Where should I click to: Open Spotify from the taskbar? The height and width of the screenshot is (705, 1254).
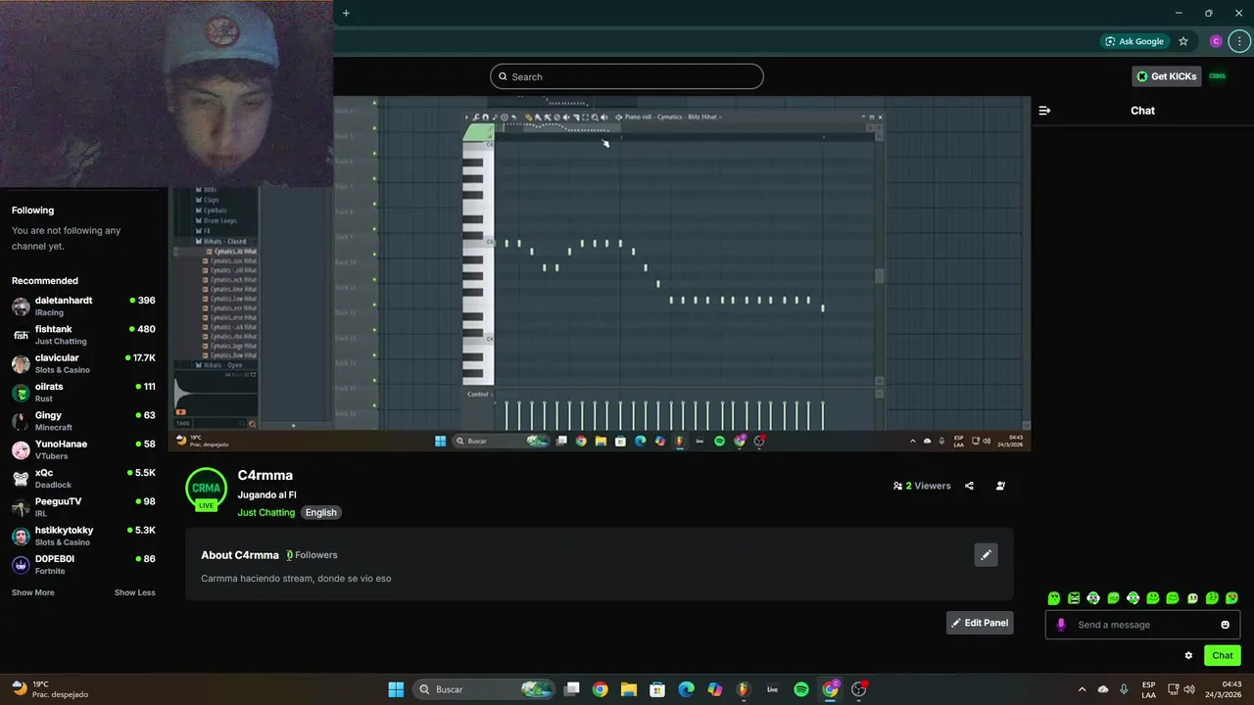coord(801,689)
